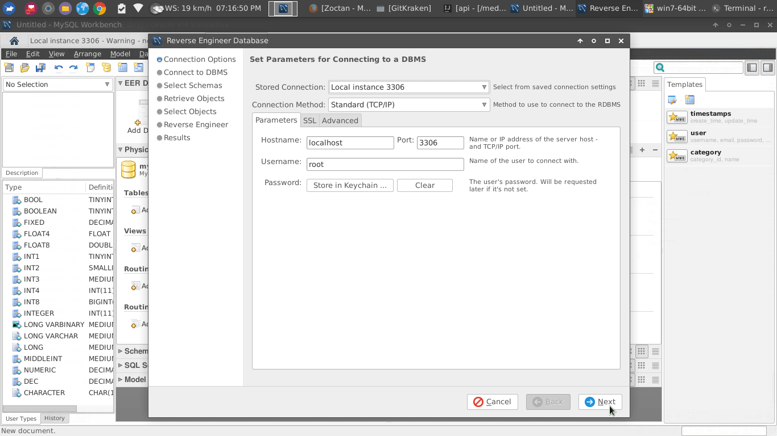Click the Store in Keychain button
This screenshot has width=777, height=436.
[350, 186]
